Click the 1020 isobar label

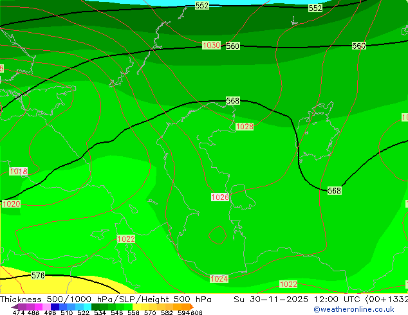coord(11,204)
